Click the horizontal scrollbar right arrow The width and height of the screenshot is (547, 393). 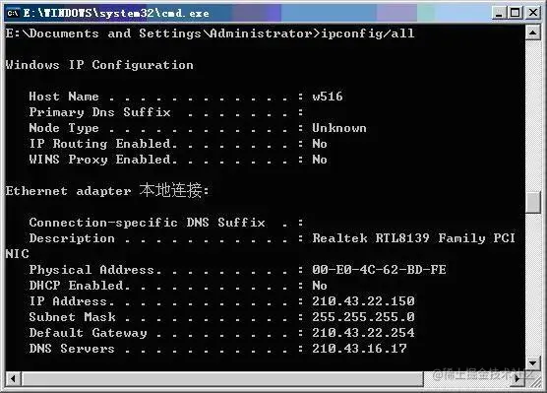click(x=517, y=378)
